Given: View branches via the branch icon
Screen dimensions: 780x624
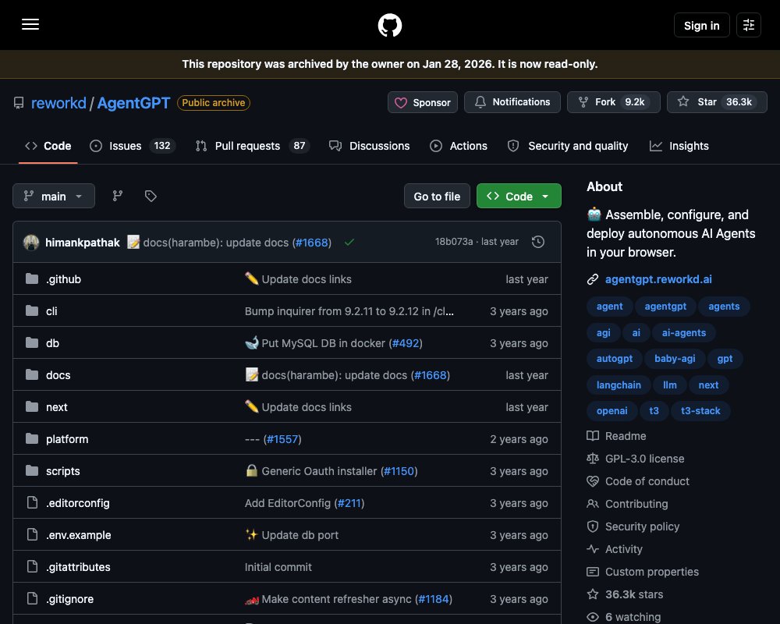Looking at the screenshot, I should click(118, 196).
